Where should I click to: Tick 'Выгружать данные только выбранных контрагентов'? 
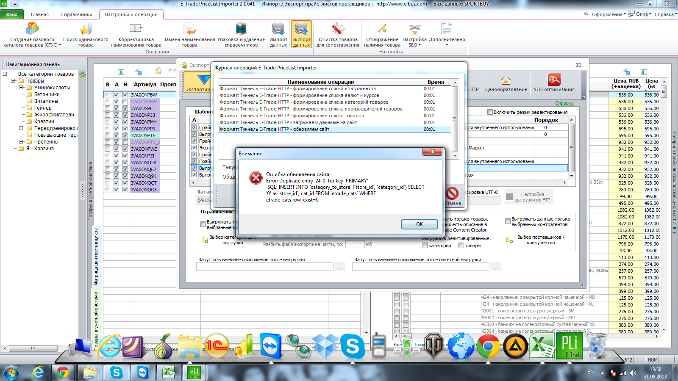point(508,221)
